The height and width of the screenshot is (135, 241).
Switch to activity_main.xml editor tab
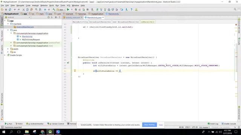click(73, 18)
